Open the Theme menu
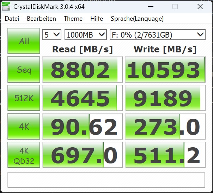This screenshot has height=193, width=213. [73, 19]
